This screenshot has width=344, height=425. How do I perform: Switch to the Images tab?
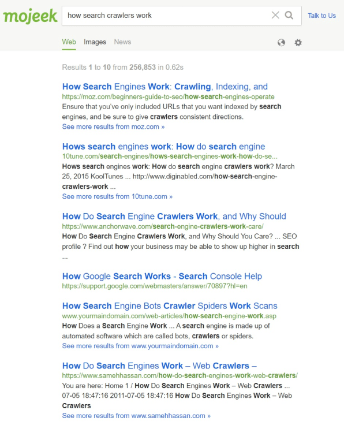[x=95, y=42]
